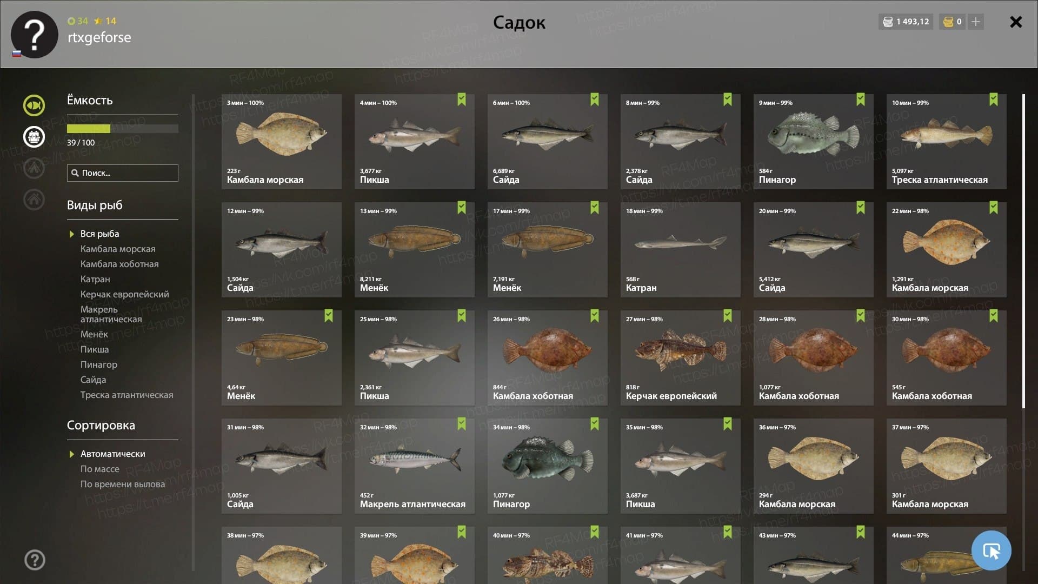The width and height of the screenshot is (1038, 584).
Task: Filter by Менёк species
Action: [94, 334]
